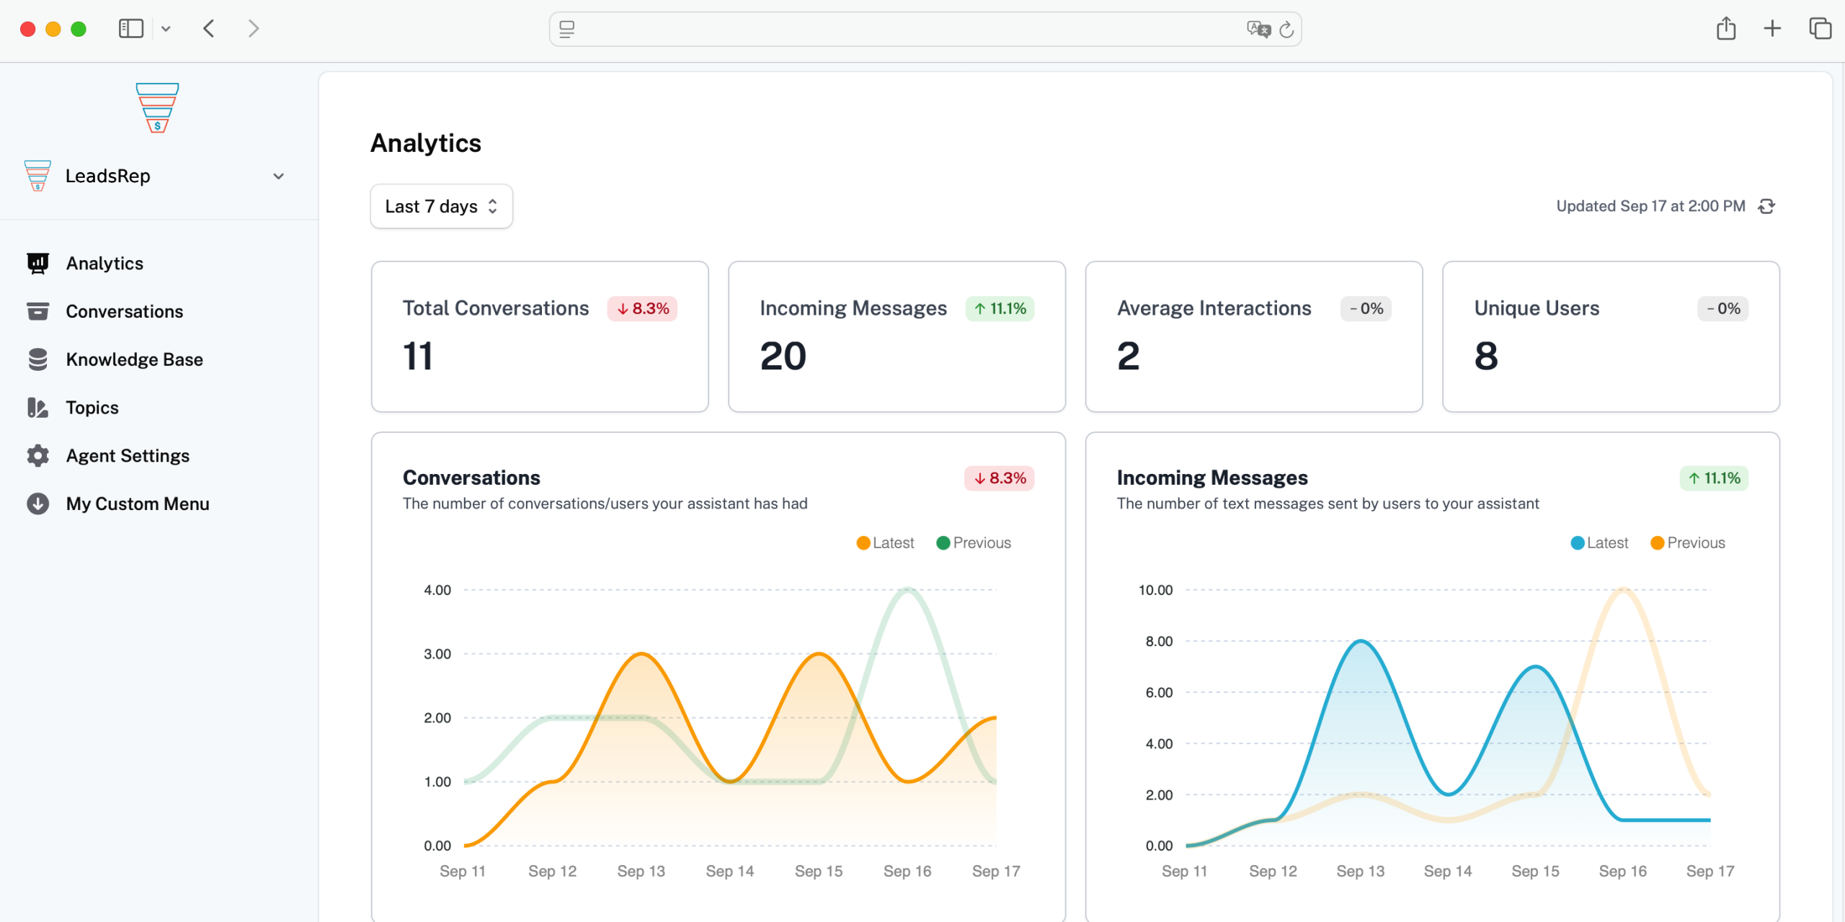Select the Total Conversations card
1845x922 pixels.
tap(540, 336)
